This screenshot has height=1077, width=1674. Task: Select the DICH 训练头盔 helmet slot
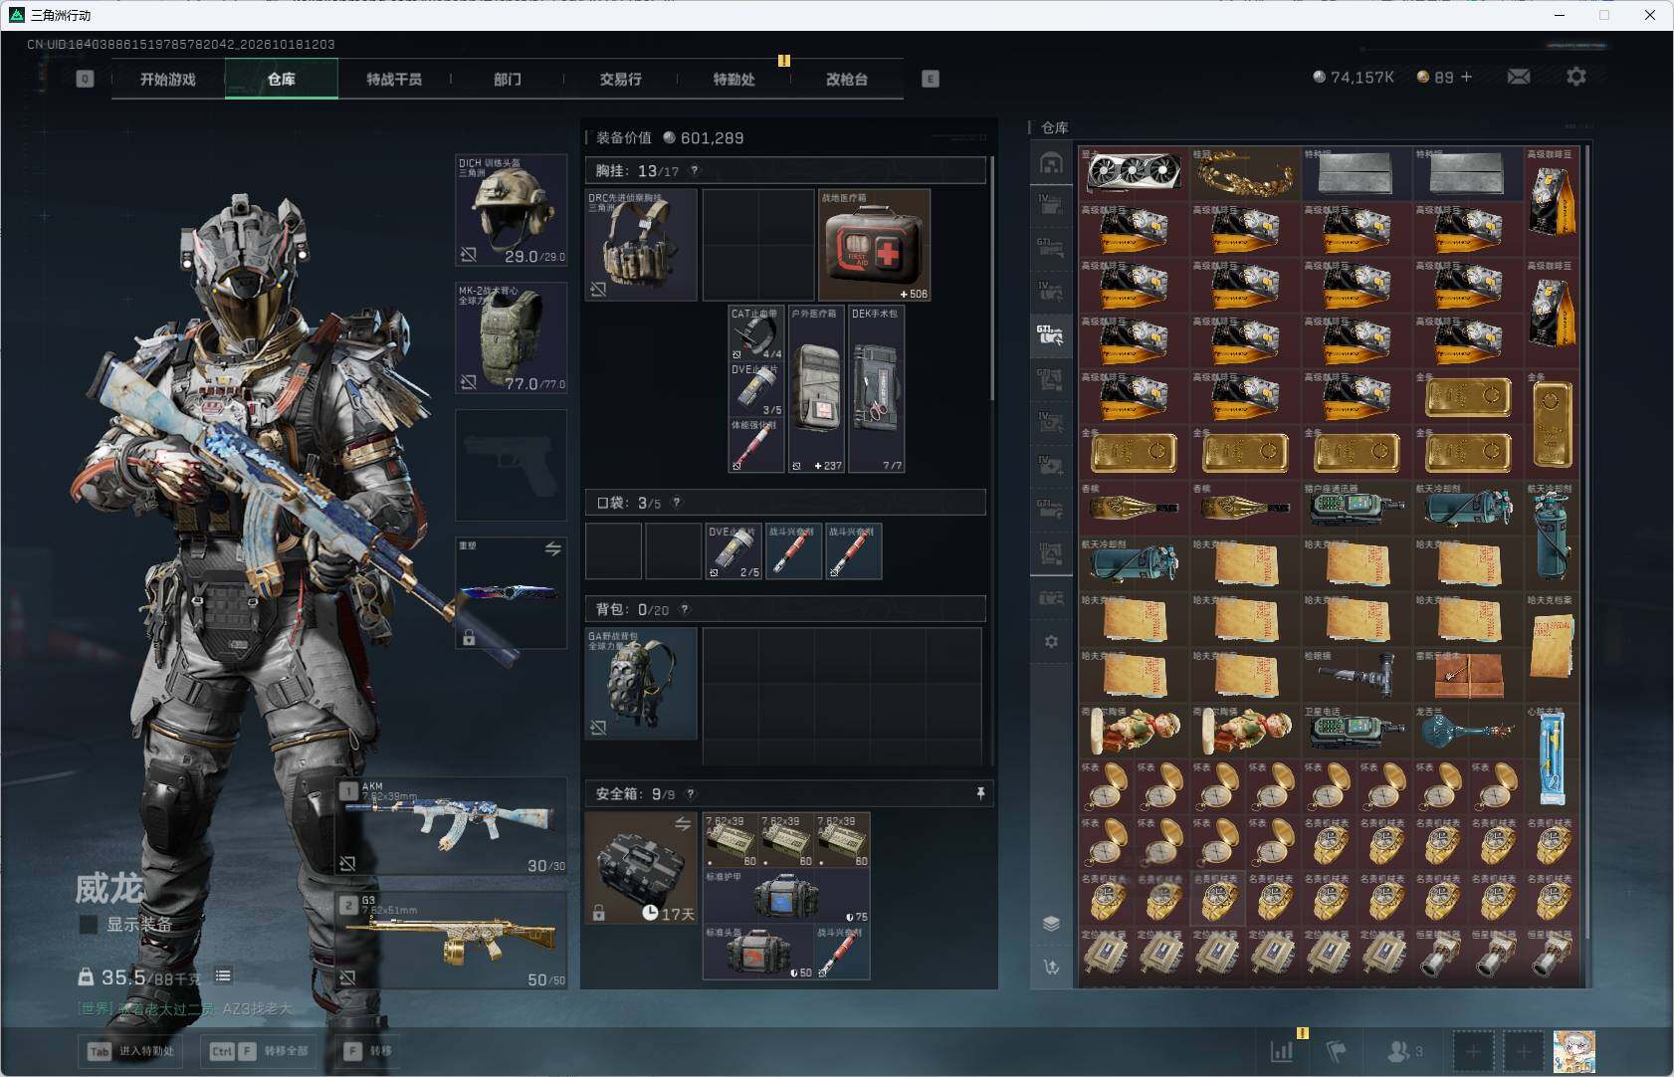click(x=512, y=210)
